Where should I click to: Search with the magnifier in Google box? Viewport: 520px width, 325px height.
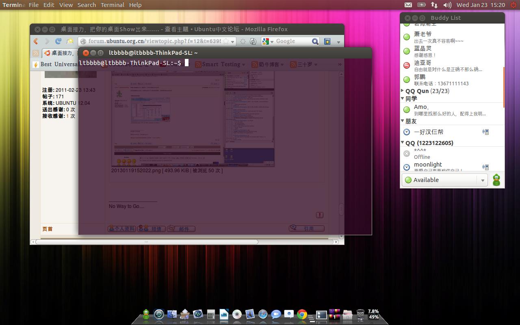[x=315, y=41]
